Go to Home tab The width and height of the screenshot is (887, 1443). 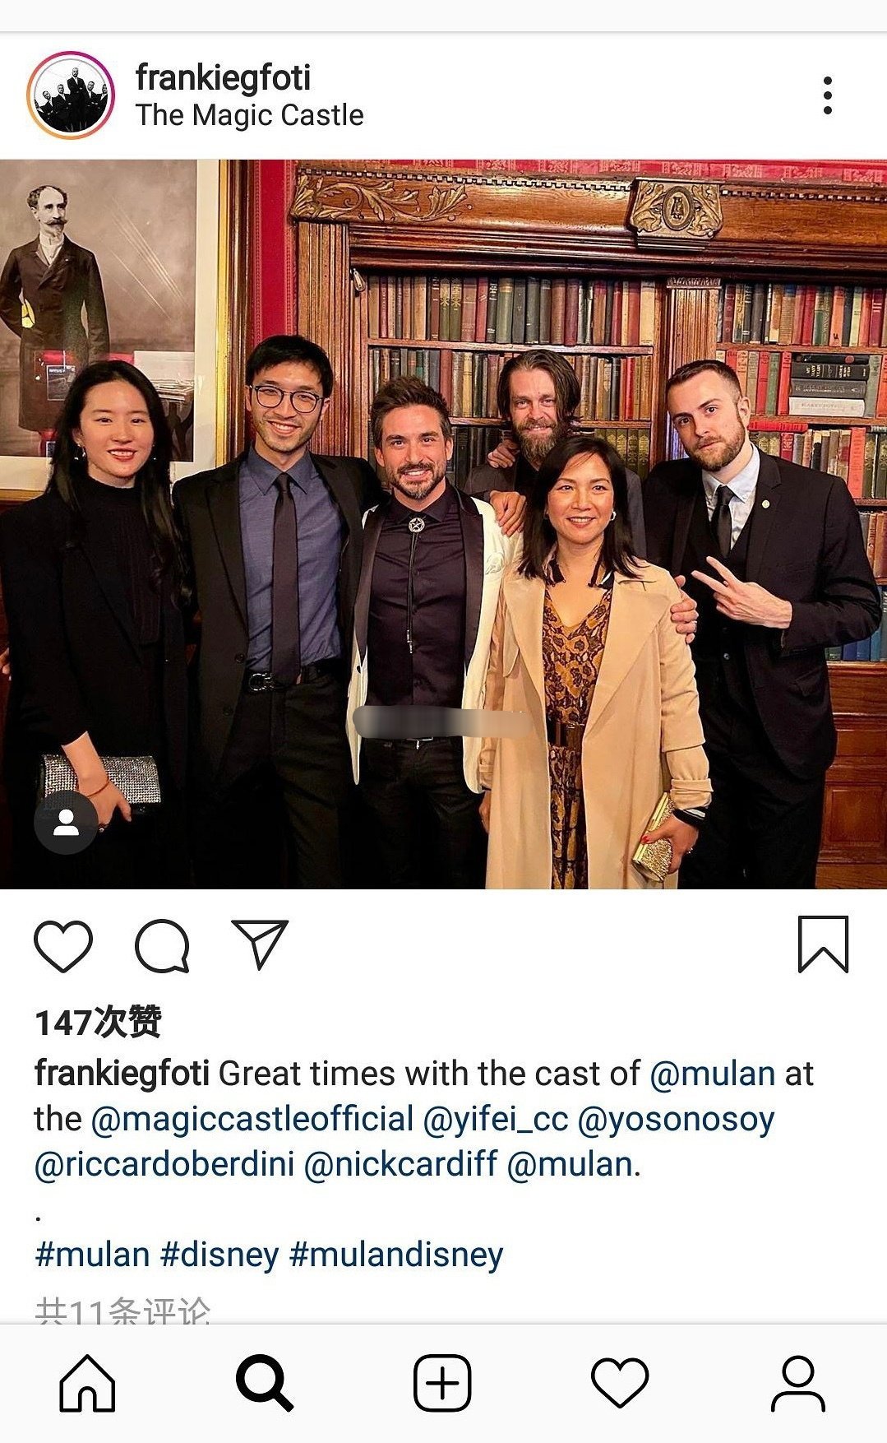(87, 1383)
